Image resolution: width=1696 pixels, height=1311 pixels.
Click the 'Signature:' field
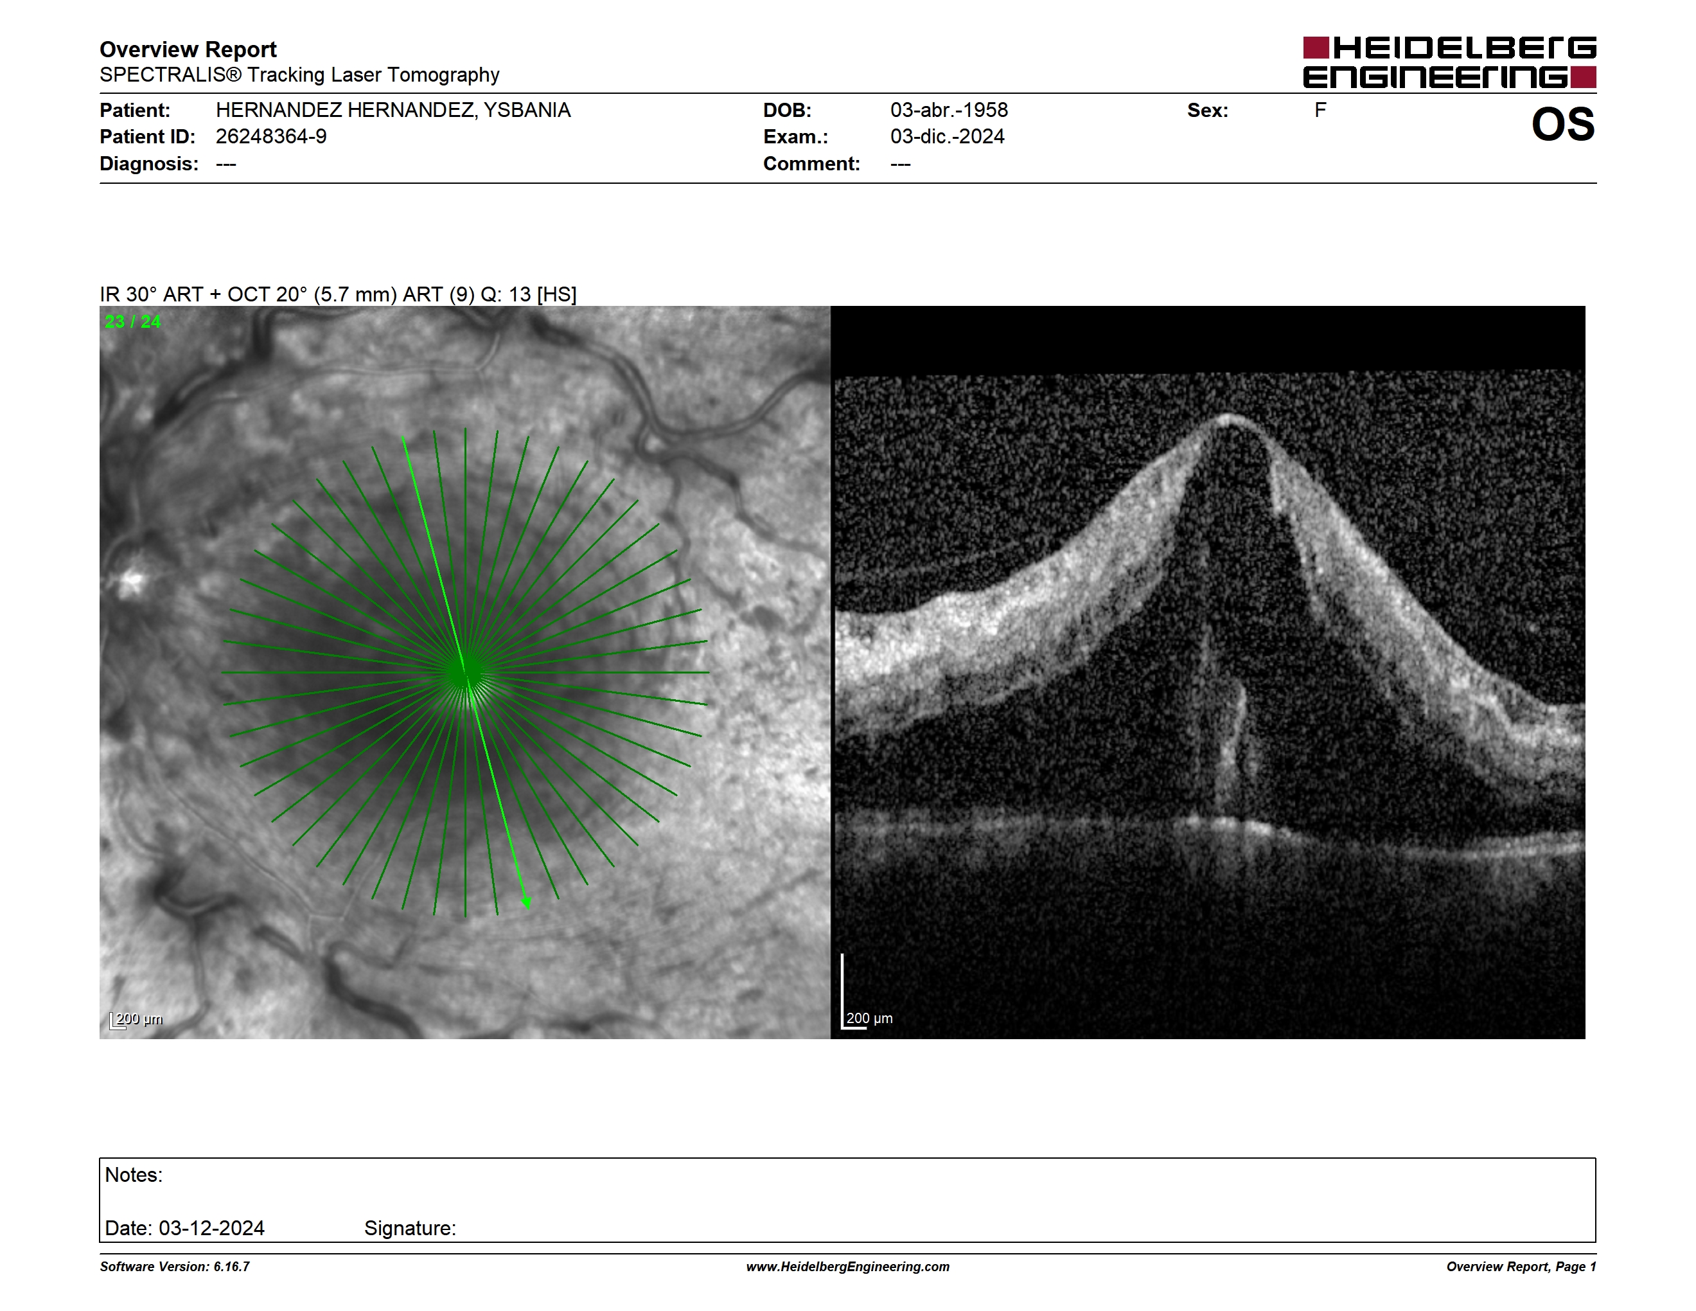point(410,1228)
